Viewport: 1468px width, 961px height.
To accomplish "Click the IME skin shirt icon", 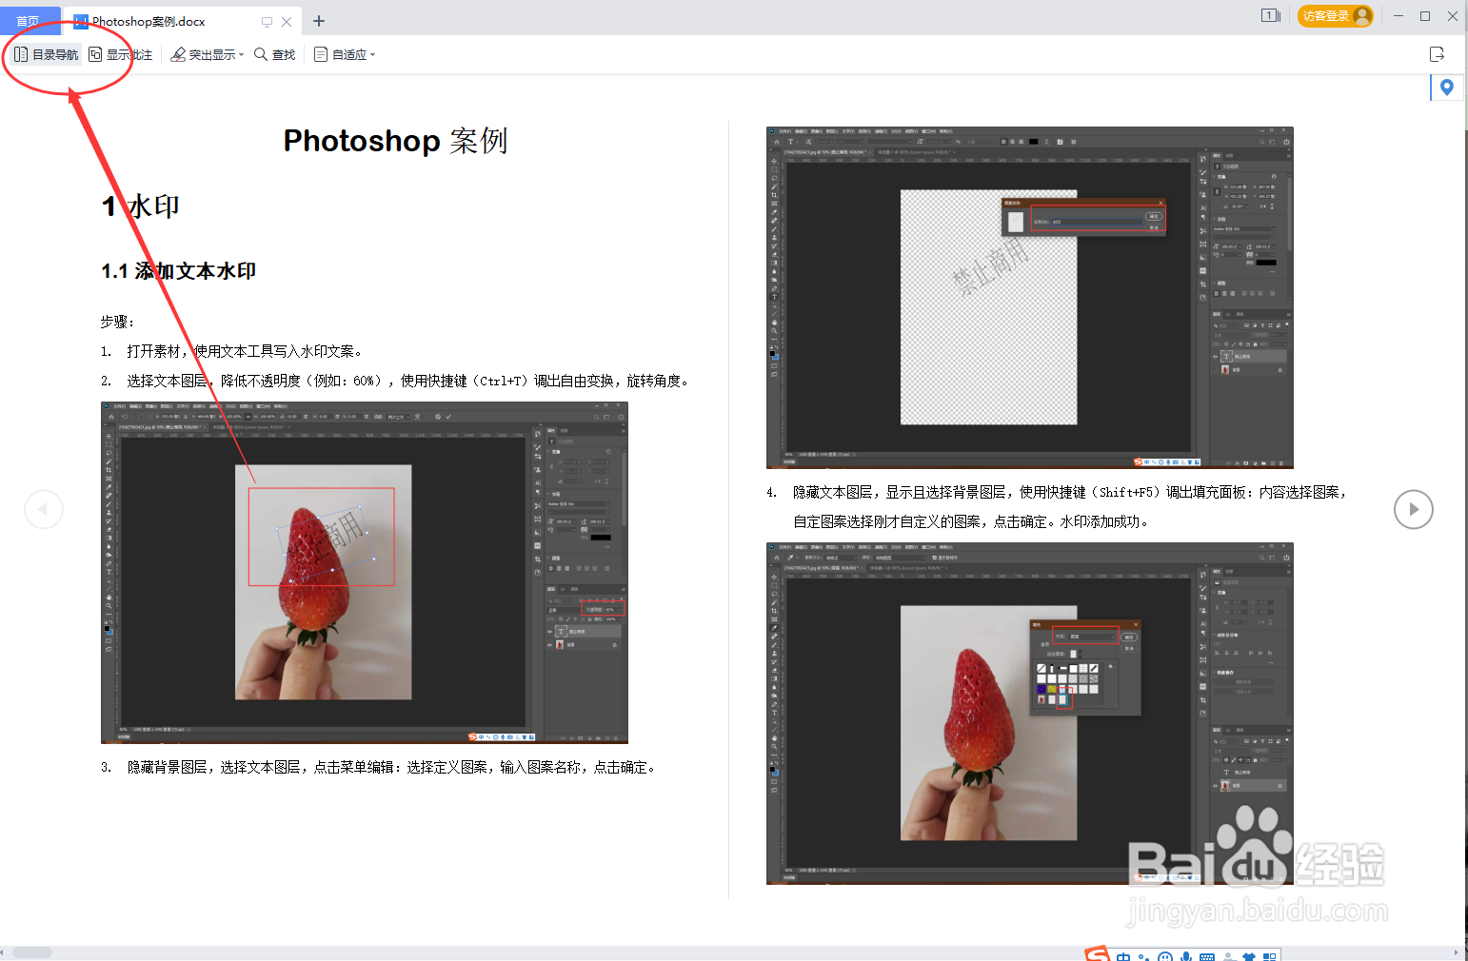I will pos(1249,955).
